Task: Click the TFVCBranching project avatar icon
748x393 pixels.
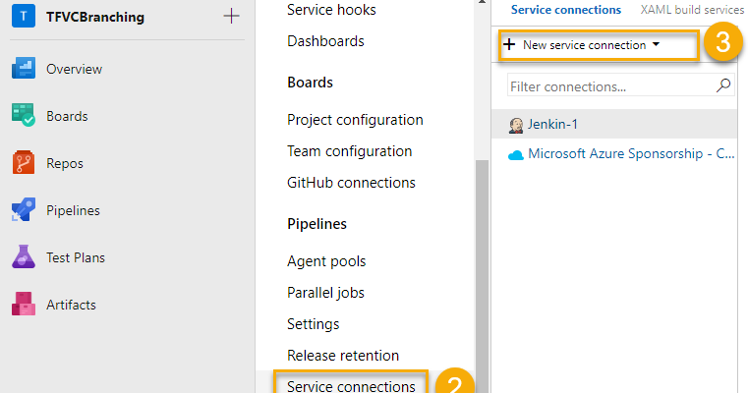Action: click(x=23, y=17)
